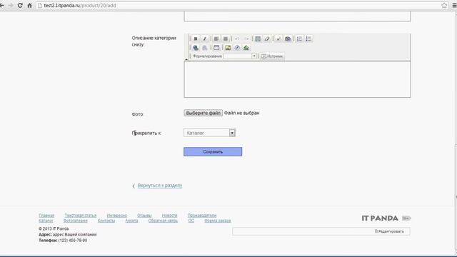Open the Производители footer link
457x257 pixels.
point(201,216)
